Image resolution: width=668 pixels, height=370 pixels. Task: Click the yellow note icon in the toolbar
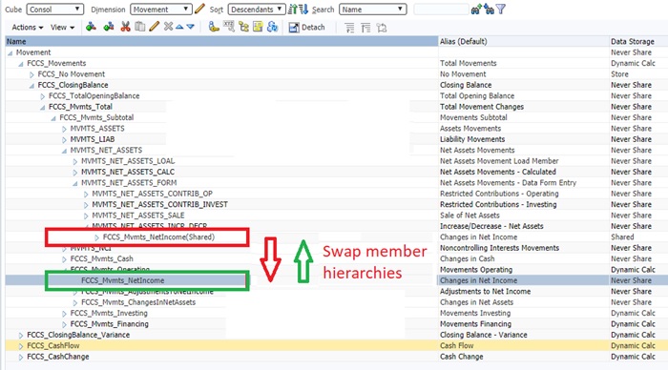pos(258,28)
